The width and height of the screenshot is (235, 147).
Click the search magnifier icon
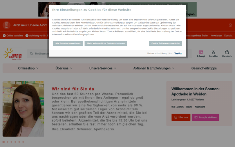tap(31, 54)
